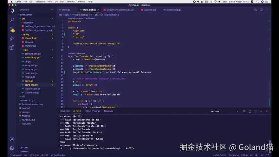Open the output log in editor

pyautogui.click(x=256, y=111)
